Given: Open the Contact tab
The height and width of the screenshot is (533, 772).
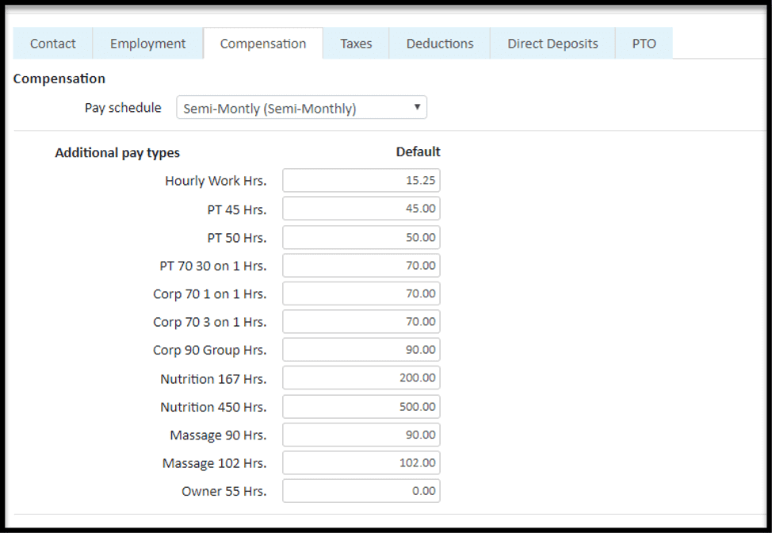Looking at the screenshot, I should pyautogui.click(x=52, y=44).
